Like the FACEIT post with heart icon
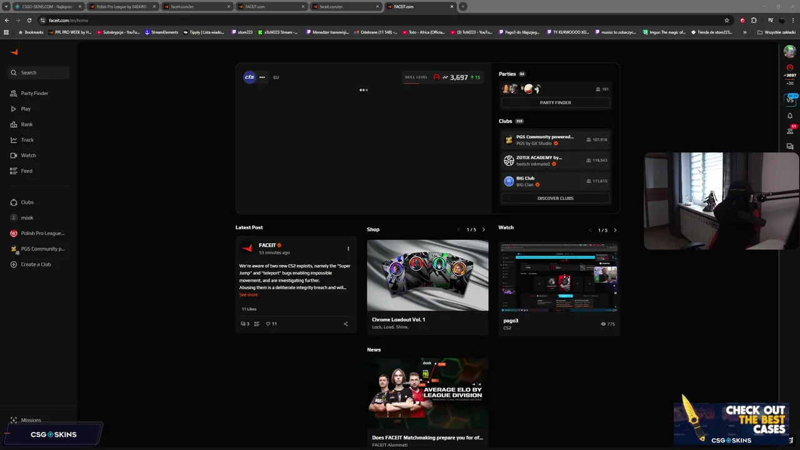The width and height of the screenshot is (800, 450). [268, 324]
